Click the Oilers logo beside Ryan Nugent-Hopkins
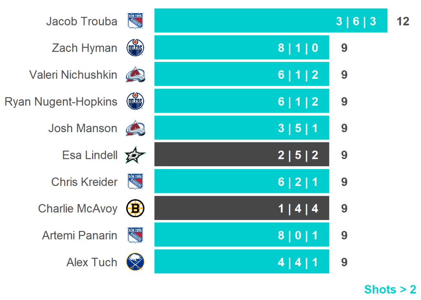Viewport: 421px width, 300px height. click(x=135, y=101)
